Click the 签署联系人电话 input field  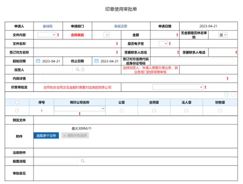pyautogui.click(x=222, y=52)
